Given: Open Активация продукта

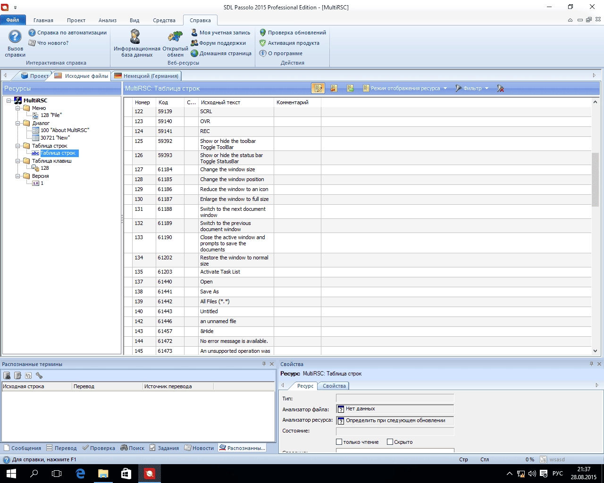Looking at the screenshot, I should click(x=289, y=43).
